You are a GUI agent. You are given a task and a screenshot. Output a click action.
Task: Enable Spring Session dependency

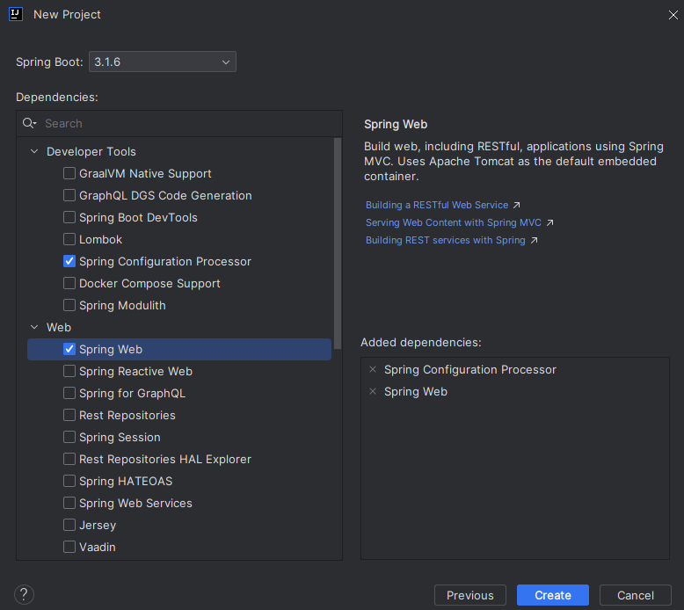[x=69, y=437]
